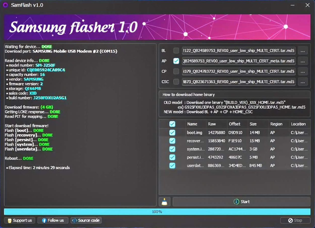Click the AP file path field
This screenshot has width=315, height=228.
[x=239, y=61]
